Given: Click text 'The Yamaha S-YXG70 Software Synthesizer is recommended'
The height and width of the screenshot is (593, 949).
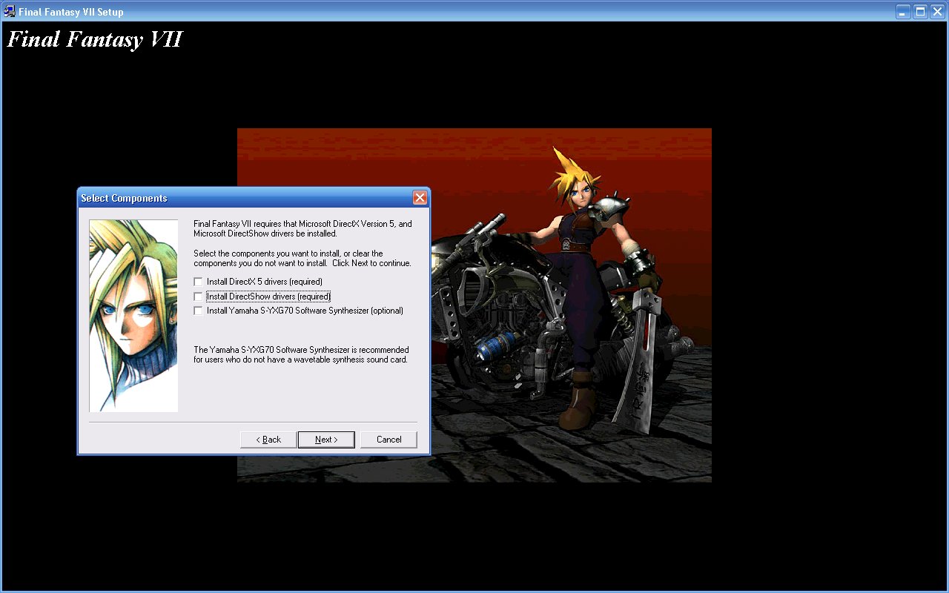Looking at the screenshot, I should click(x=301, y=350).
